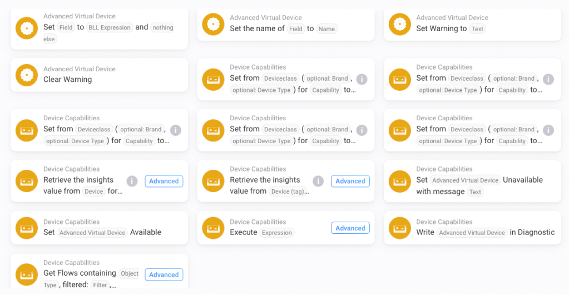This screenshot has height=294, width=569.
Task: Click the Set the name of Field card icon
Action: tap(212, 24)
